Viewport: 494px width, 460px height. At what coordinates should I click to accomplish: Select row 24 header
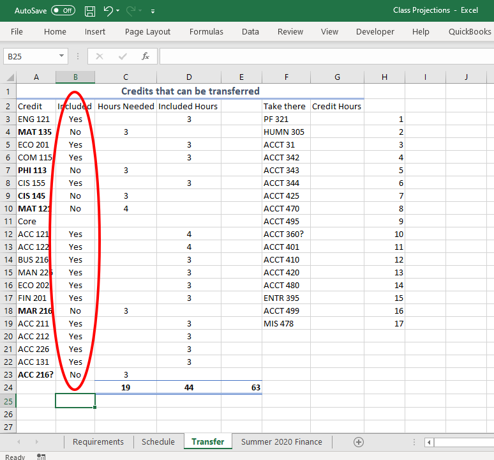coord(8,387)
